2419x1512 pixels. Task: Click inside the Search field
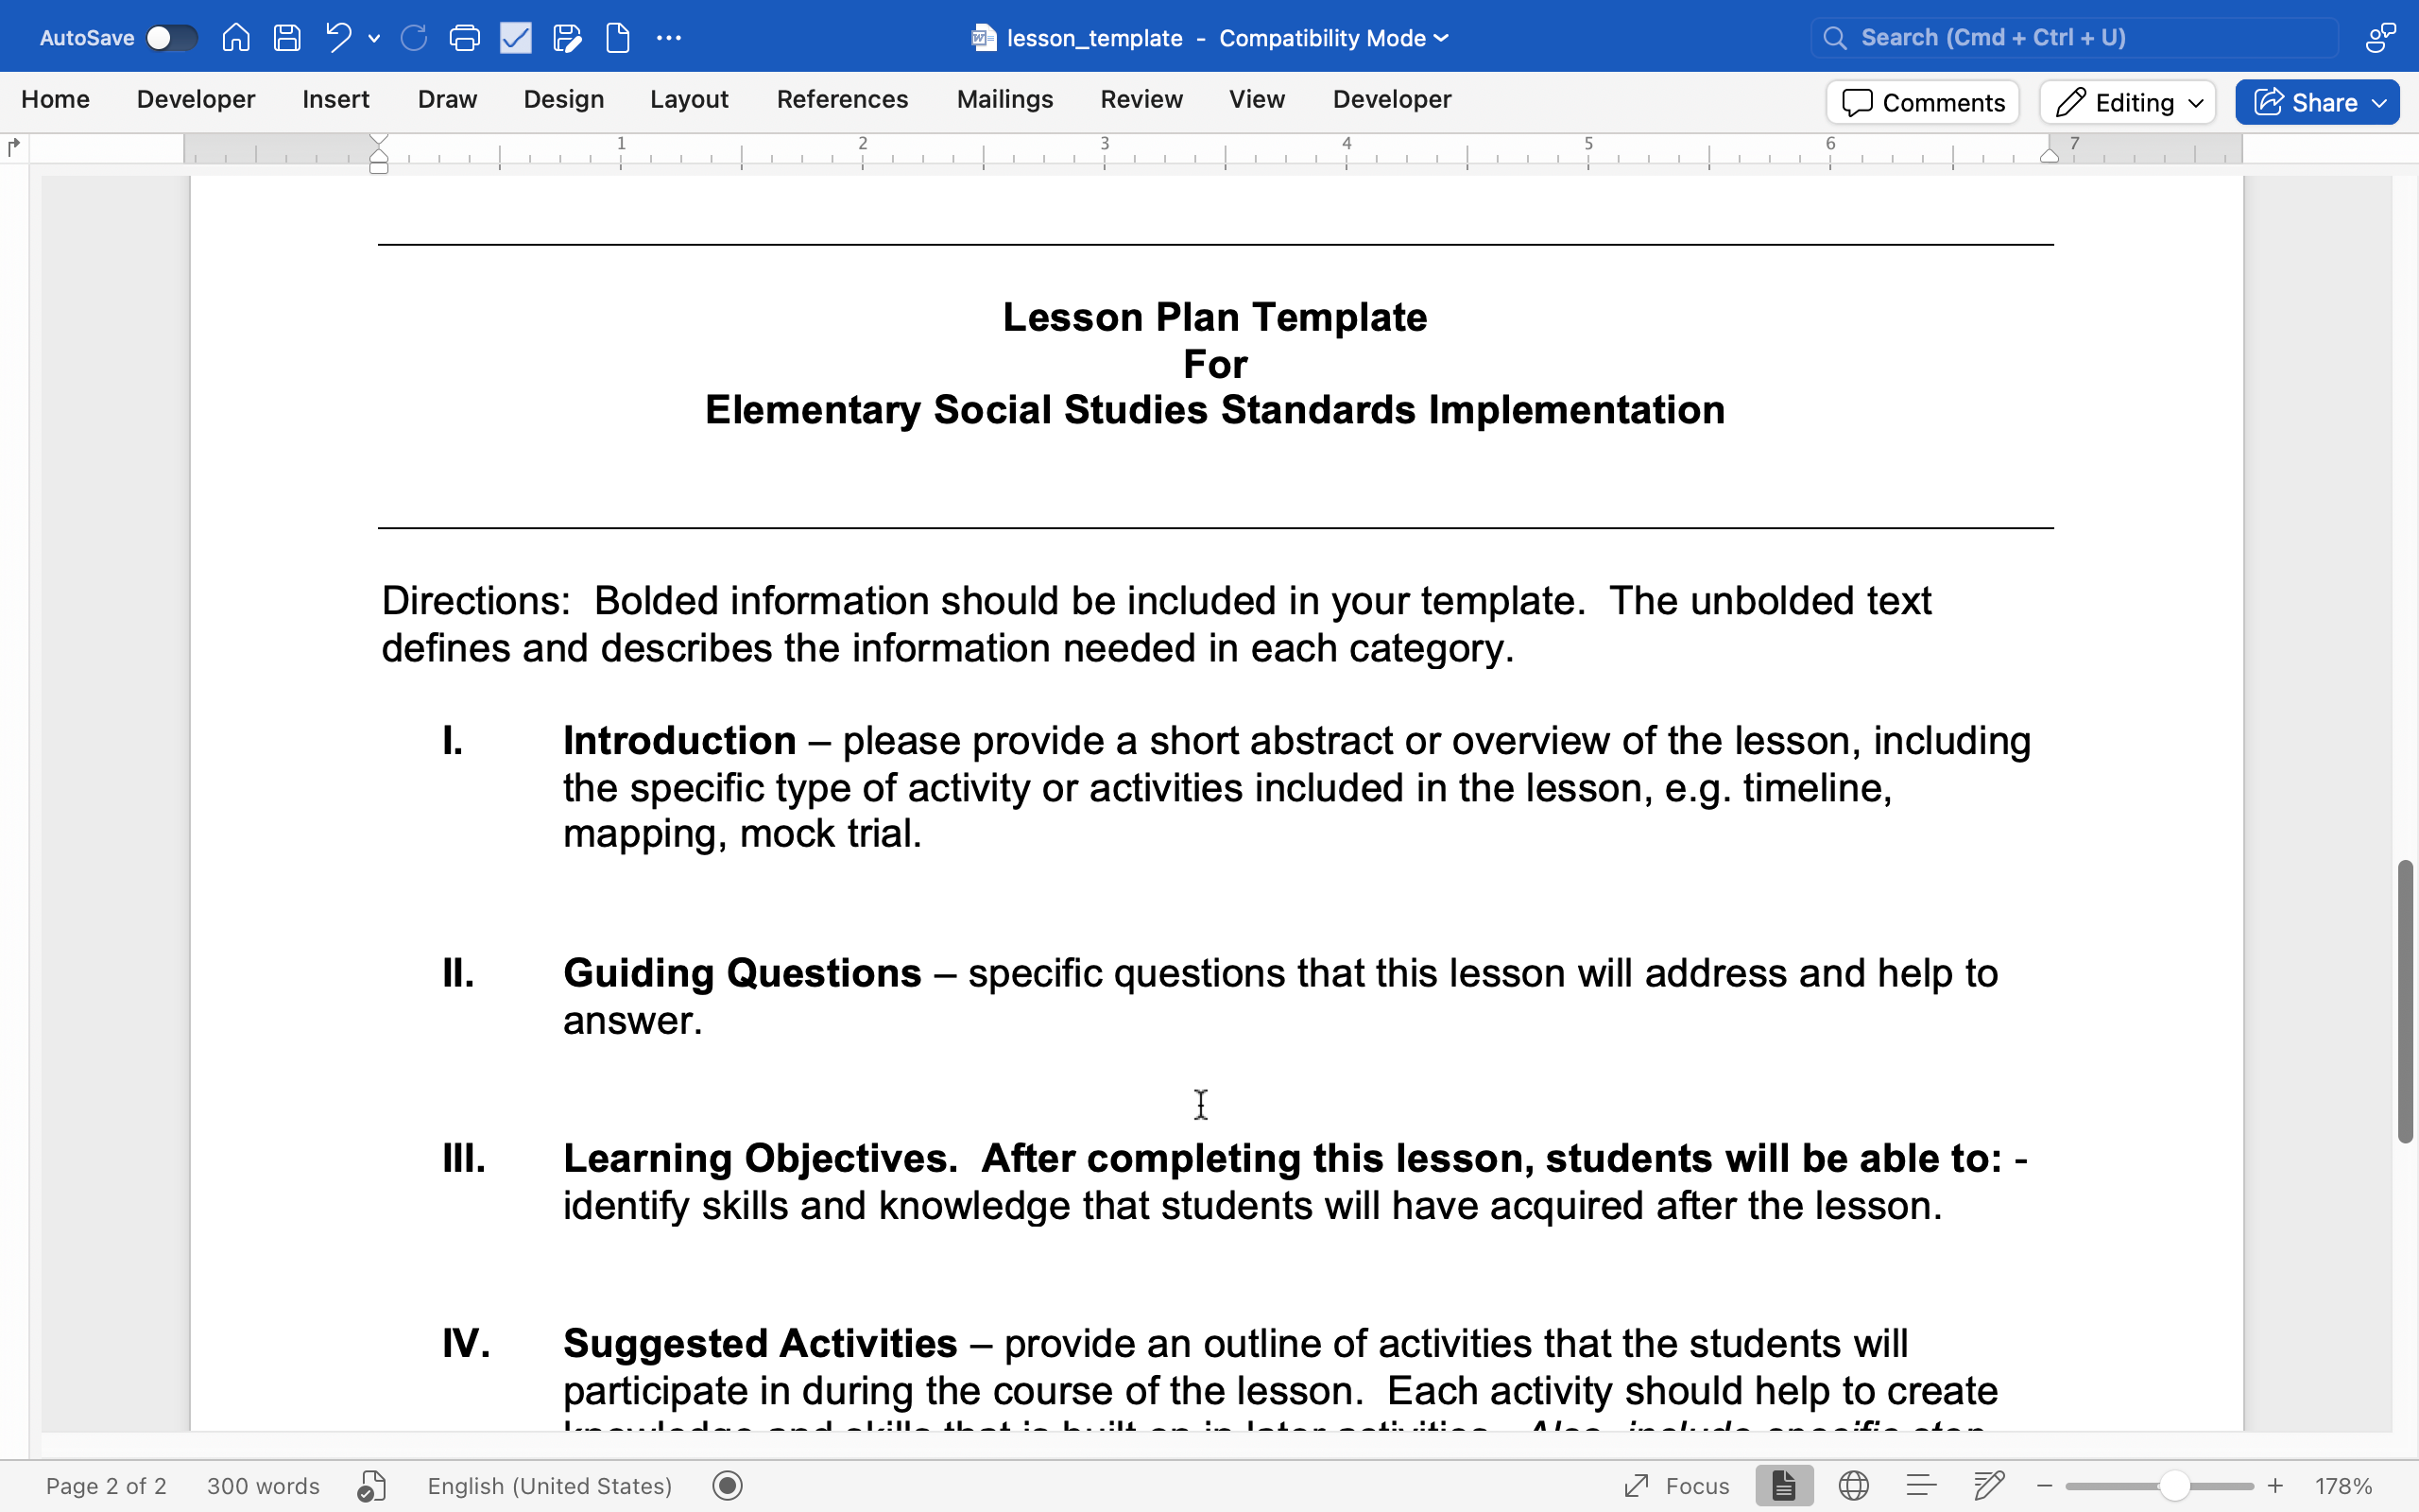click(2075, 38)
